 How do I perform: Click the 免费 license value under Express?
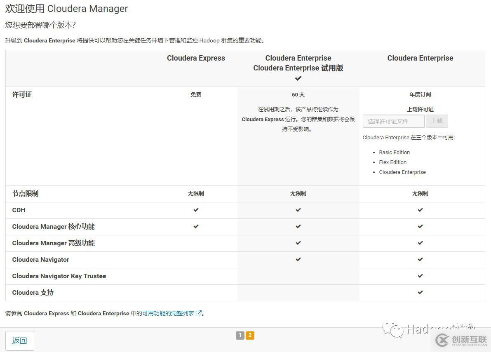(196, 94)
